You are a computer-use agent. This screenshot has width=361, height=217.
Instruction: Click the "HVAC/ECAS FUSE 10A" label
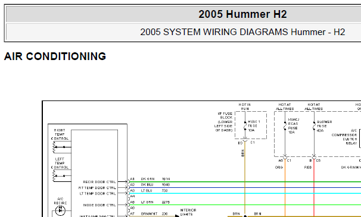pos(294,126)
